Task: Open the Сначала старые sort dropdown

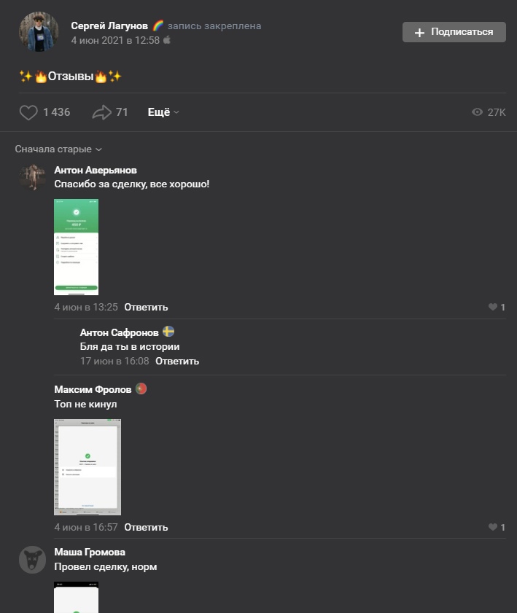Action: pyautogui.click(x=58, y=149)
